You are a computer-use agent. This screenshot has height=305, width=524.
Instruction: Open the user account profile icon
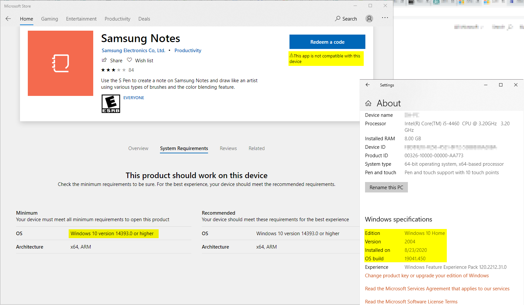[369, 19]
